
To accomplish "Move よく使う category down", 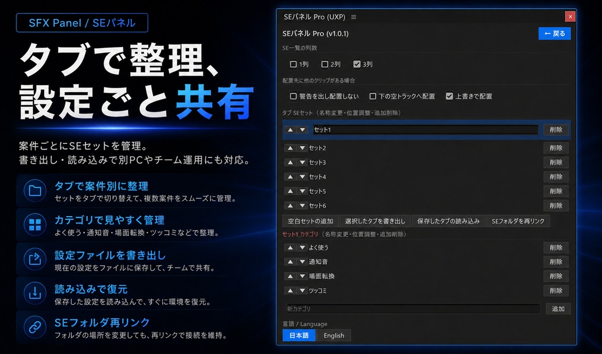I will (303, 248).
